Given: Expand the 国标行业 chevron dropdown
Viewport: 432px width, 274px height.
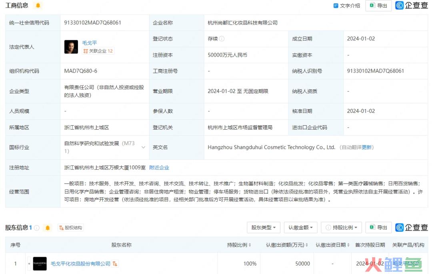Looking at the screenshot, I should (x=143, y=147).
